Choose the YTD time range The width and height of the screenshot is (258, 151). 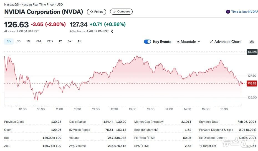[50, 41]
